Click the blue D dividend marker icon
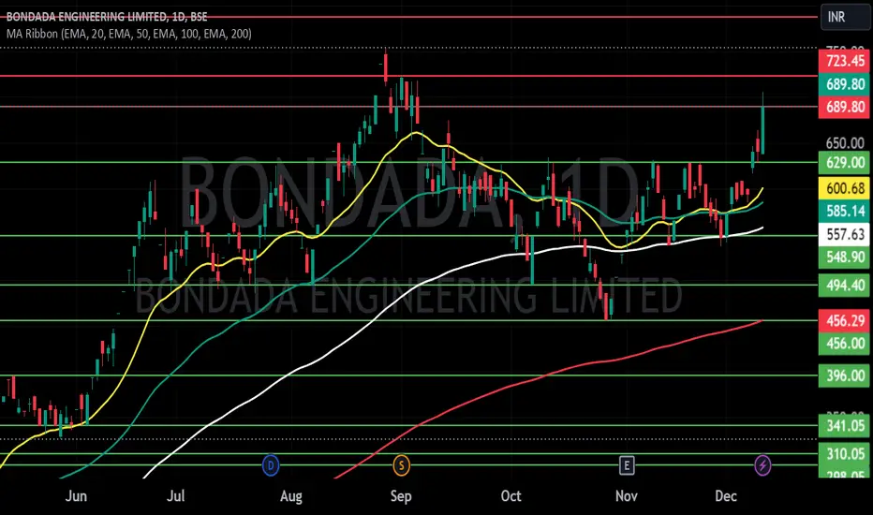This screenshot has height=515, width=873. (271, 464)
